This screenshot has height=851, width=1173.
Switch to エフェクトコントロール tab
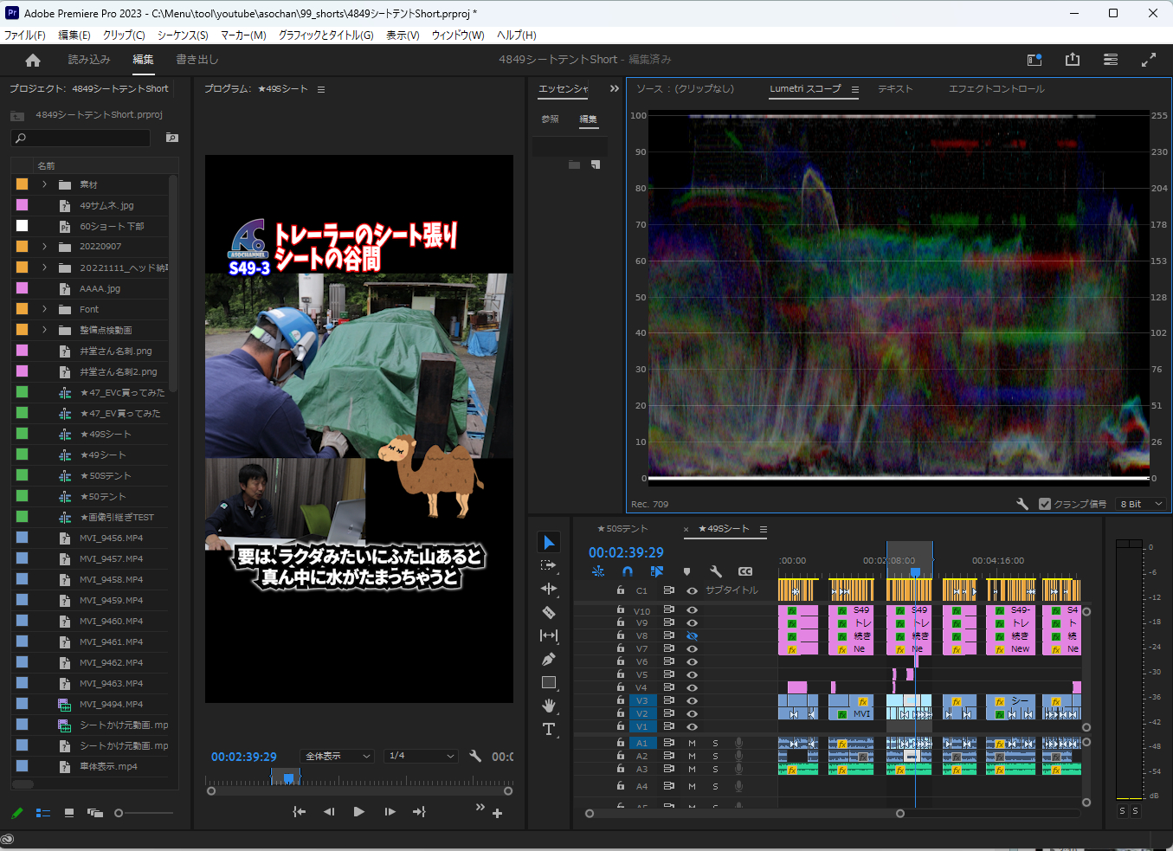pos(996,88)
